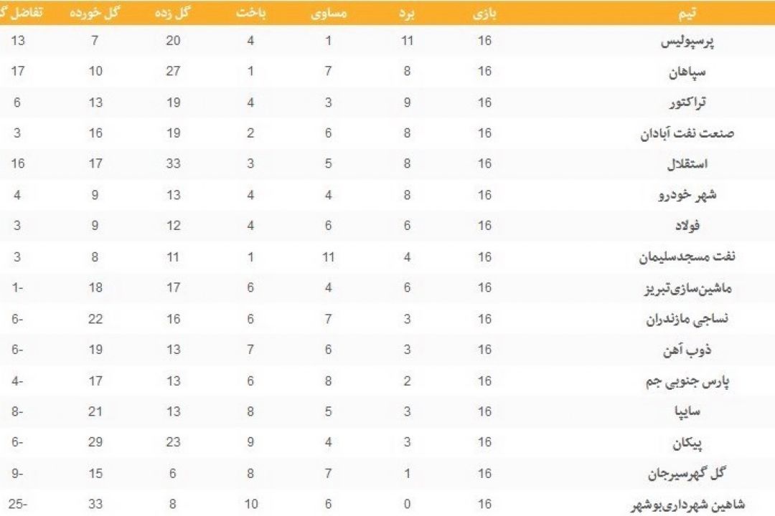Open the صنعت نفت آبادان row
This screenshot has width=775, height=516.
tap(387, 133)
